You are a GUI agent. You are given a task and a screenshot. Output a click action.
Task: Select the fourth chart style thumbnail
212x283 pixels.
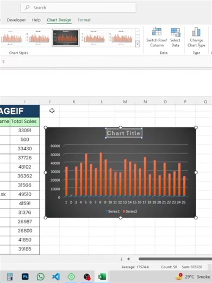(x=93, y=38)
